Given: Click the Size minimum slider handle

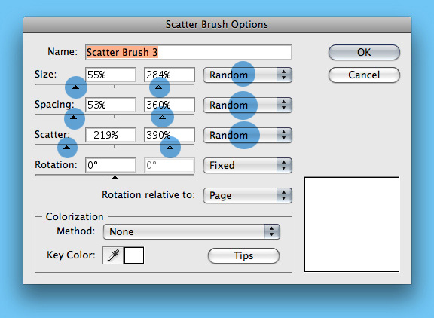Looking at the screenshot, I should 75,87.
